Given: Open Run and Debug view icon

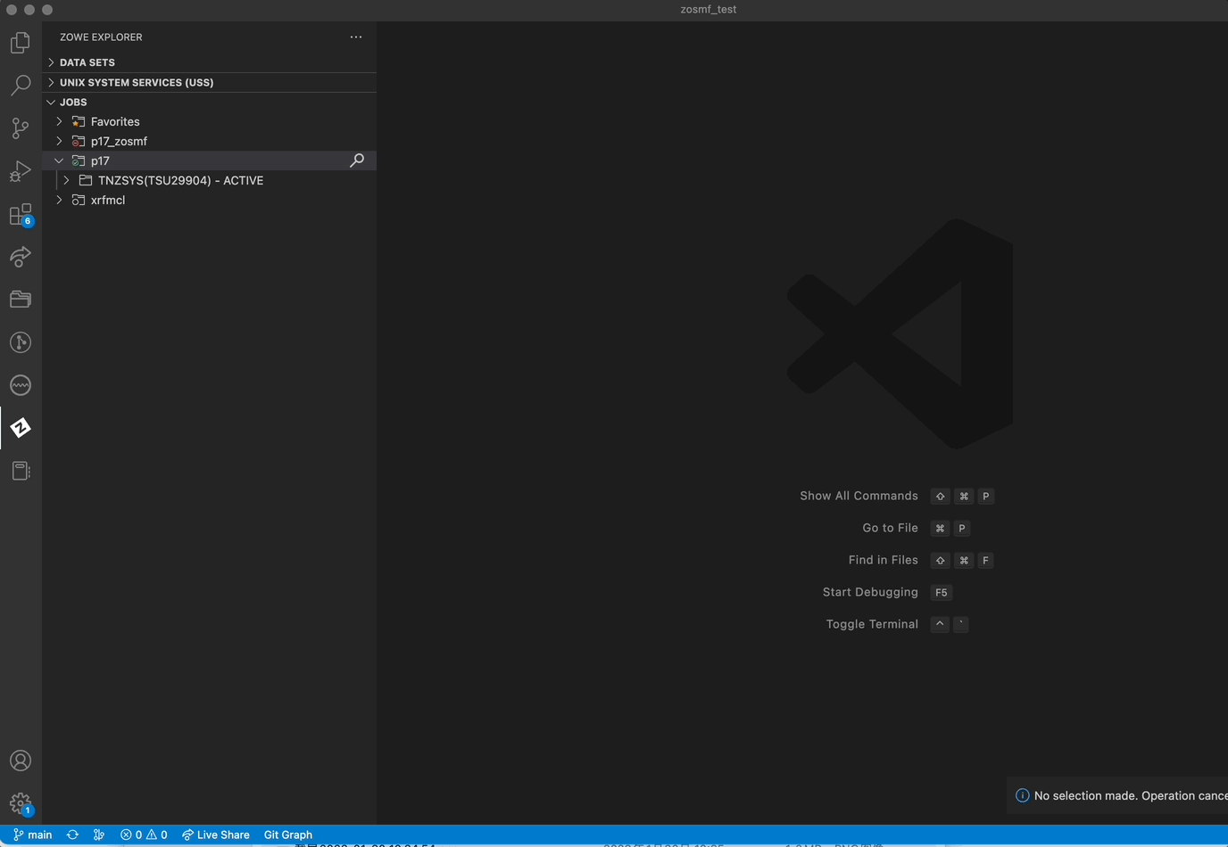Looking at the screenshot, I should [21, 171].
